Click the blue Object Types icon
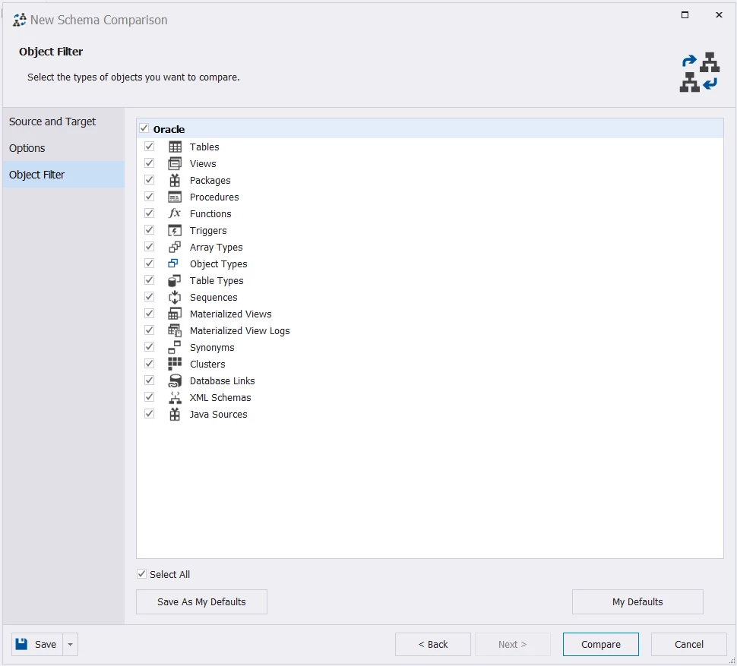The width and height of the screenshot is (737, 666). [x=173, y=264]
